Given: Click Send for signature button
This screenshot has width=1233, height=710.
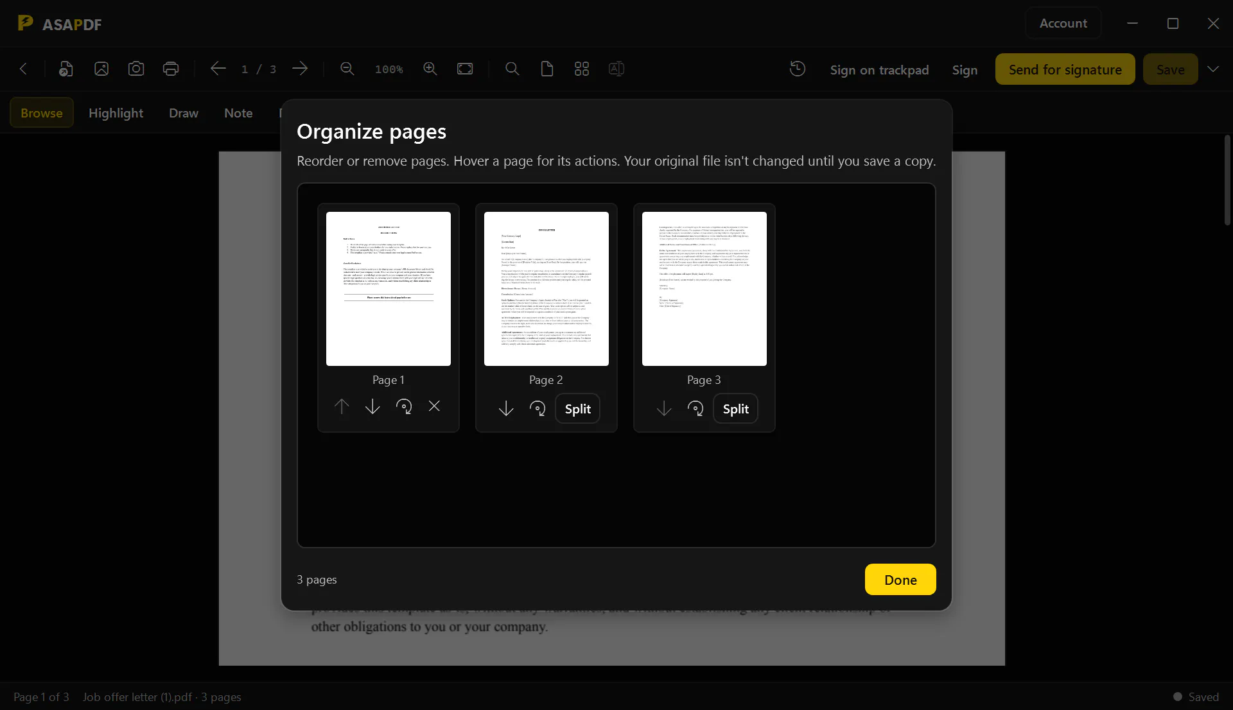Looking at the screenshot, I should (1065, 69).
